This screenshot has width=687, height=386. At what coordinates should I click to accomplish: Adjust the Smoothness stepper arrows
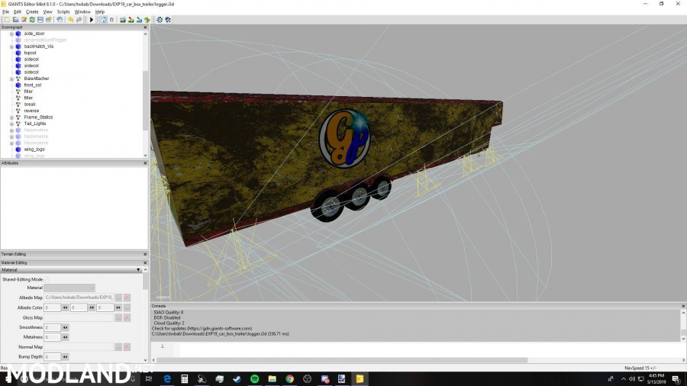pos(66,327)
